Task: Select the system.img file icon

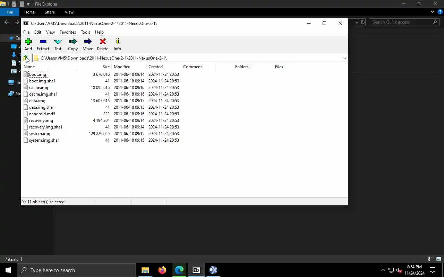Action: (x=26, y=133)
